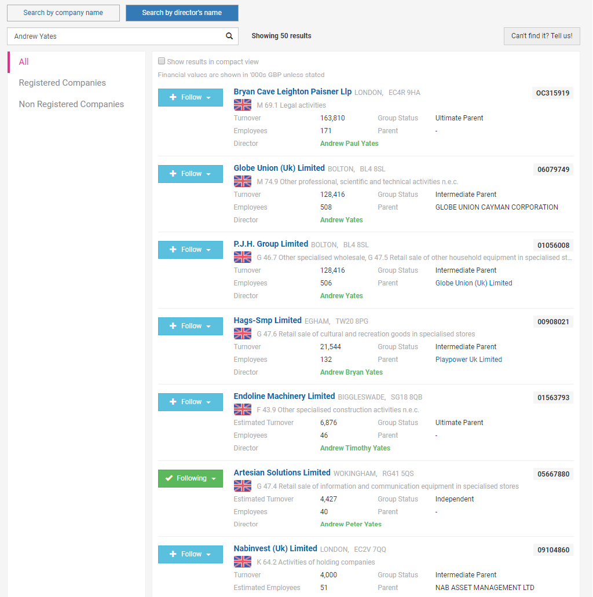
Task: Open director Andrew Bryan Yates
Action: point(352,372)
